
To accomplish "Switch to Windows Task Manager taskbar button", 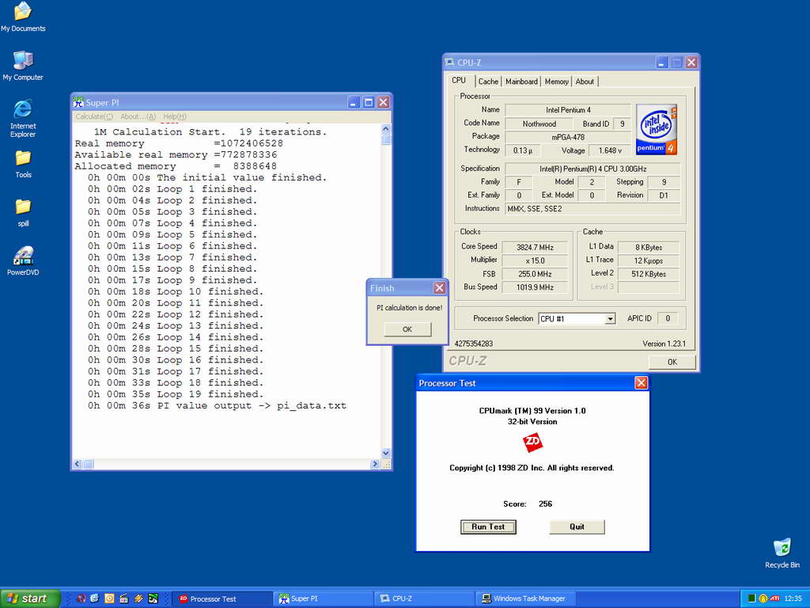I will point(525,598).
